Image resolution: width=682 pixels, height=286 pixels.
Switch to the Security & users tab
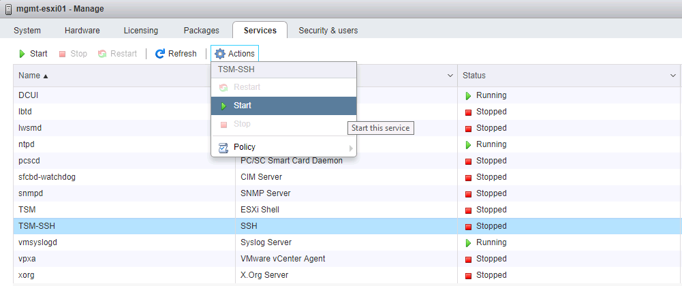coord(328,31)
